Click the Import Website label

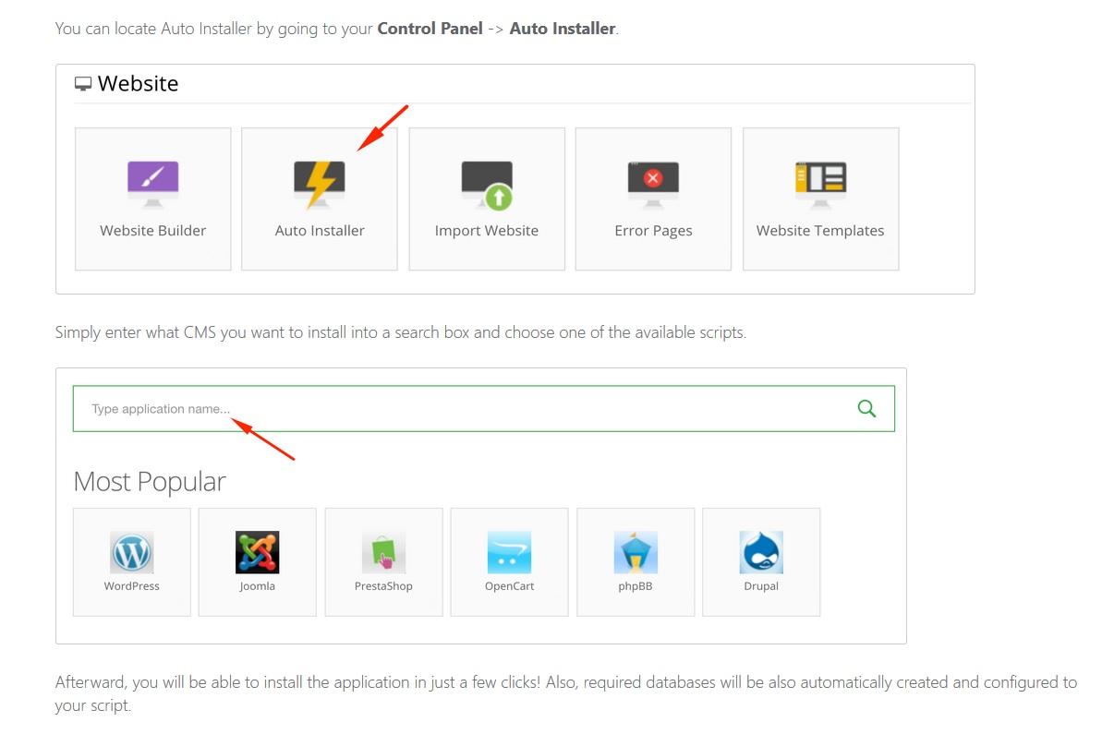487,231
